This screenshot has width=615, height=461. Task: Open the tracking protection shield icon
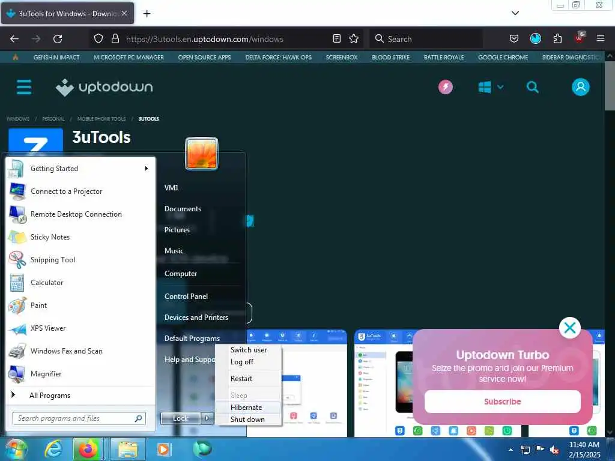(98, 38)
